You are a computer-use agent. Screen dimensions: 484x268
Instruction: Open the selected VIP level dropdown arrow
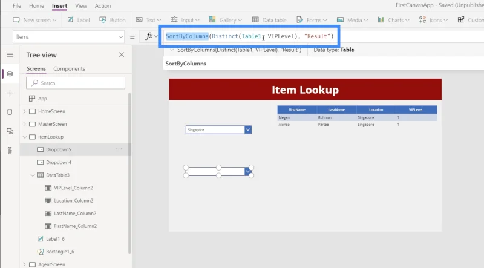click(x=248, y=171)
